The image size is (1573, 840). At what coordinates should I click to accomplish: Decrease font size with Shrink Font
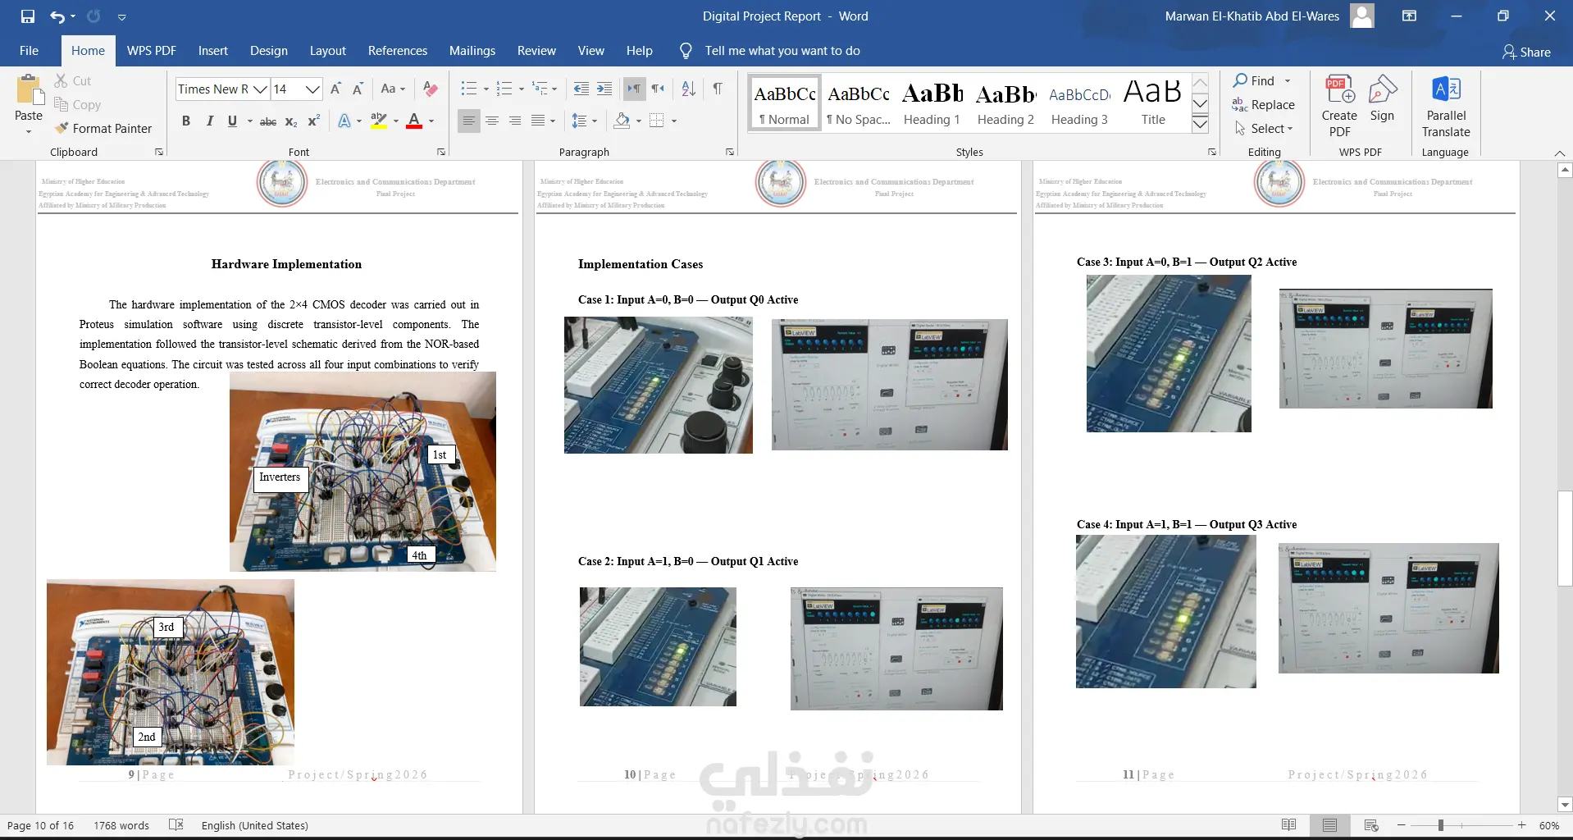pos(358,89)
